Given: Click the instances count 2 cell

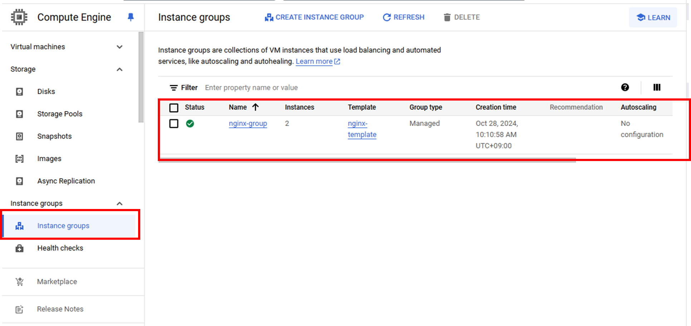Looking at the screenshot, I should tap(287, 123).
